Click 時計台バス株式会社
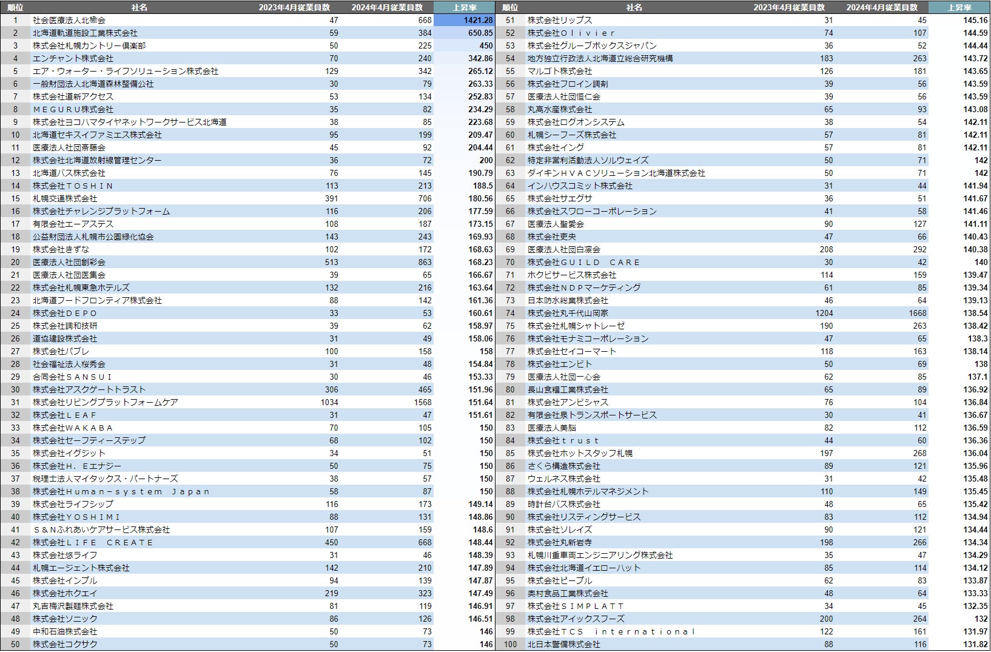Screen dimensions: 991x652 [x=564, y=504]
